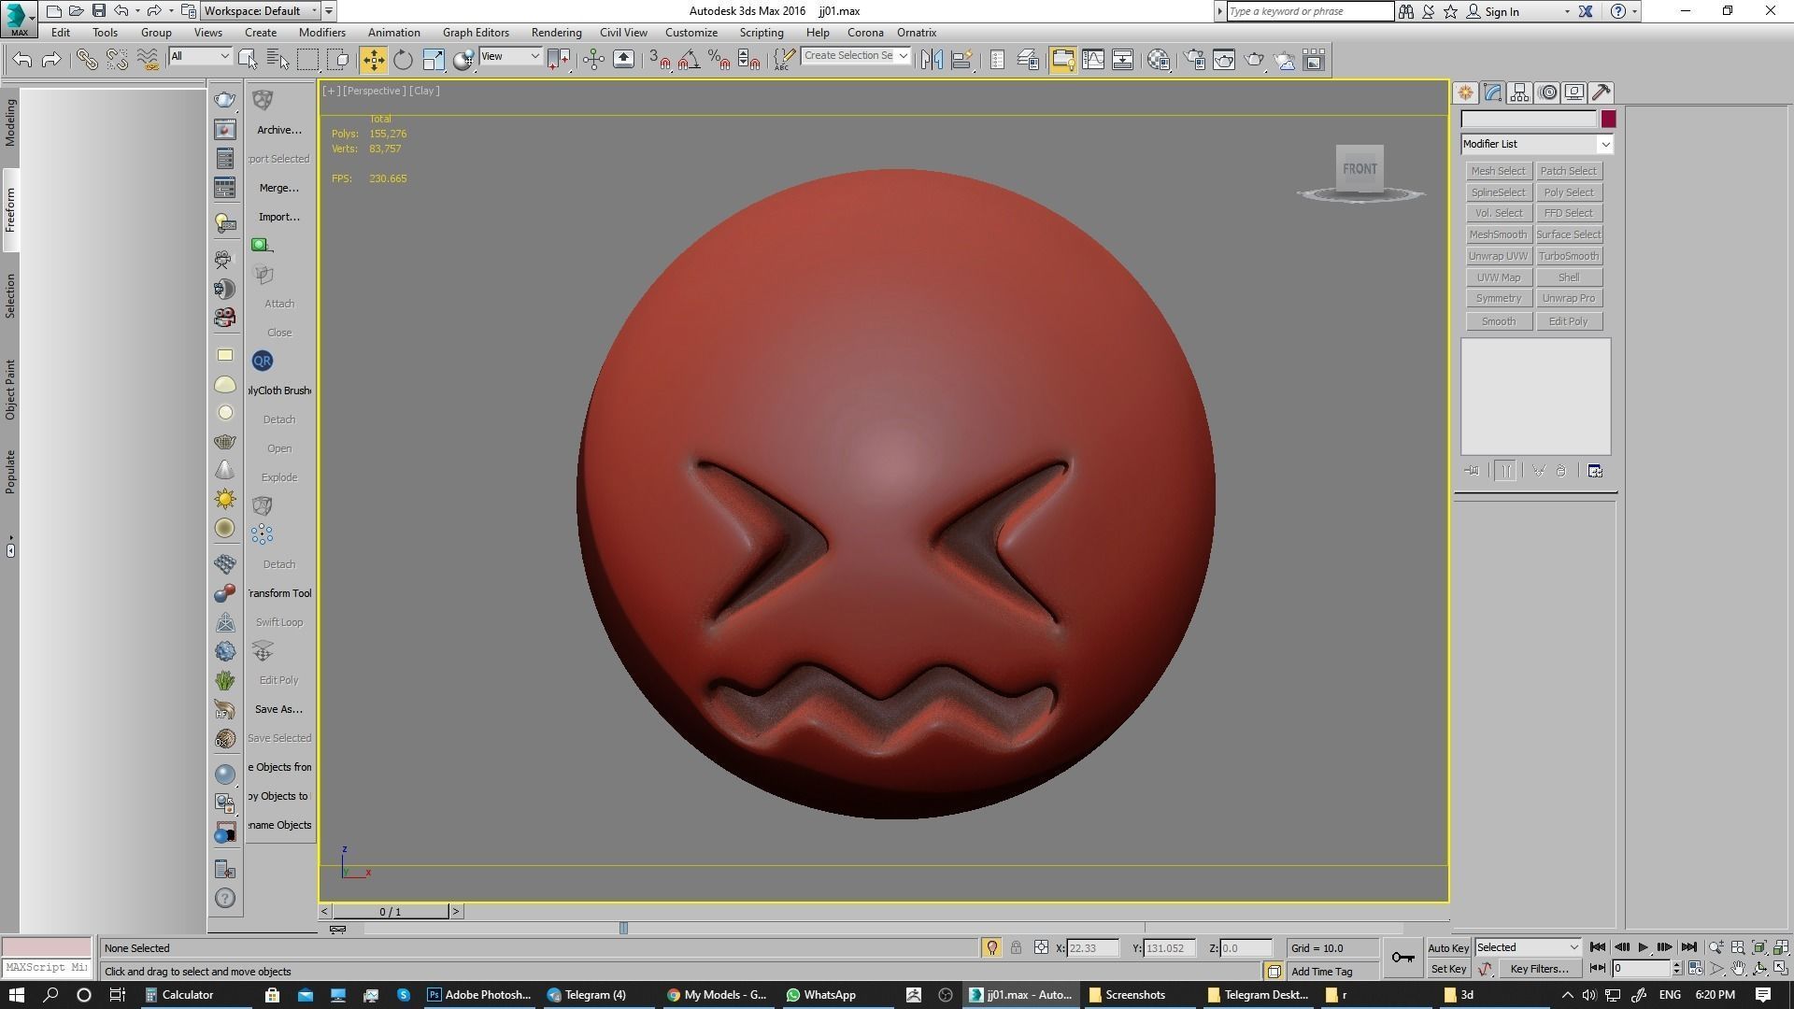This screenshot has height=1009, width=1794.
Task: Toggle Window/Crossing selection mode
Action: [337, 60]
